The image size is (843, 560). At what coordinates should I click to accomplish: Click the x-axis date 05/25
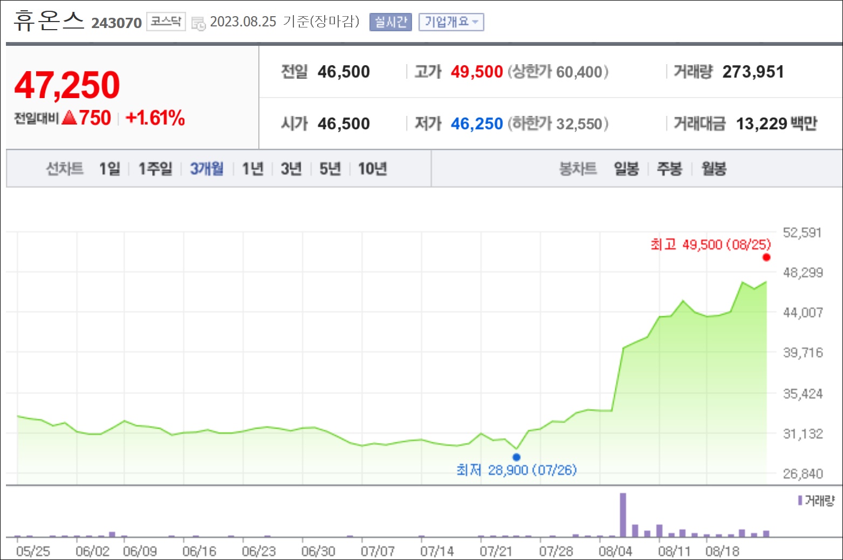[x=33, y=551]
